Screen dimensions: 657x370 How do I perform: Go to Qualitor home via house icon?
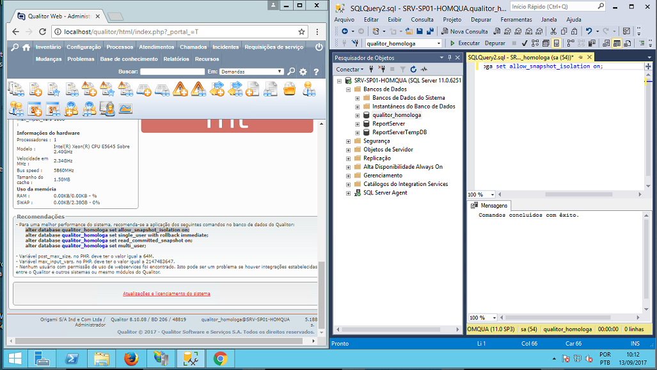tap(26, 47)
